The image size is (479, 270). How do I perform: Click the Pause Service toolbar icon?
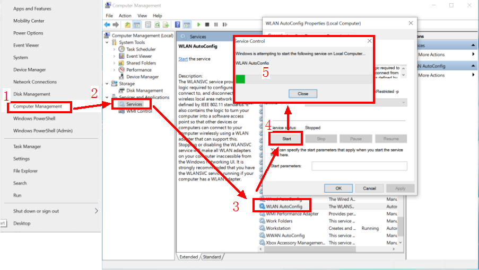pos(215,25)
